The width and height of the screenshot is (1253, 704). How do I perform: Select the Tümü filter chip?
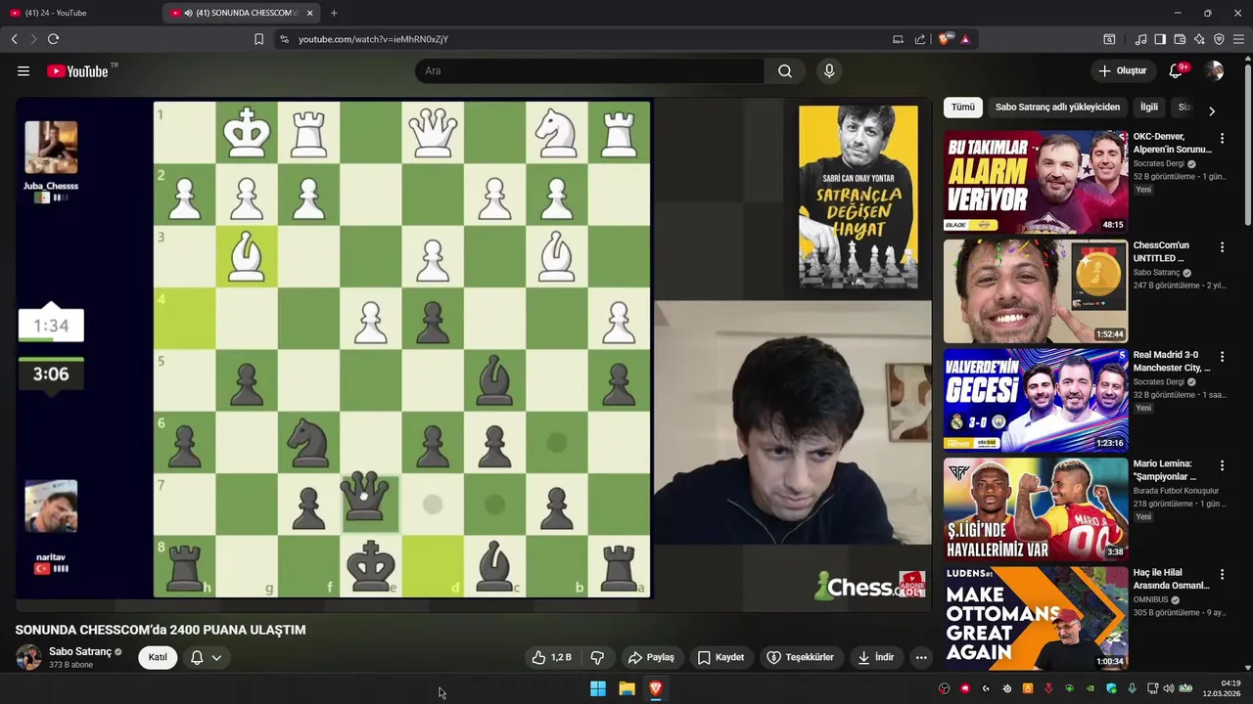pyautogui.click(x=963, y=108)
